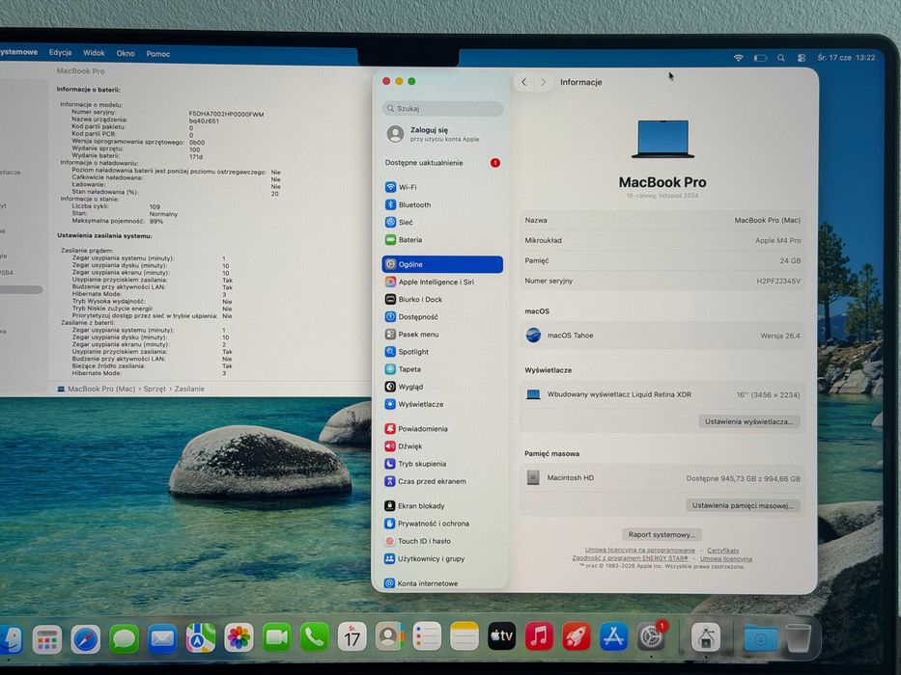Open Ekran blokady settings
This screenshot has height=675, width=901.
point(442,505)
